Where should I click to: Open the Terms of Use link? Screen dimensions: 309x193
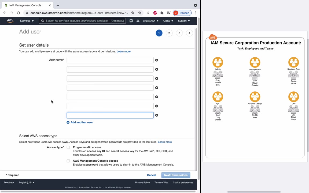(161, 183)
